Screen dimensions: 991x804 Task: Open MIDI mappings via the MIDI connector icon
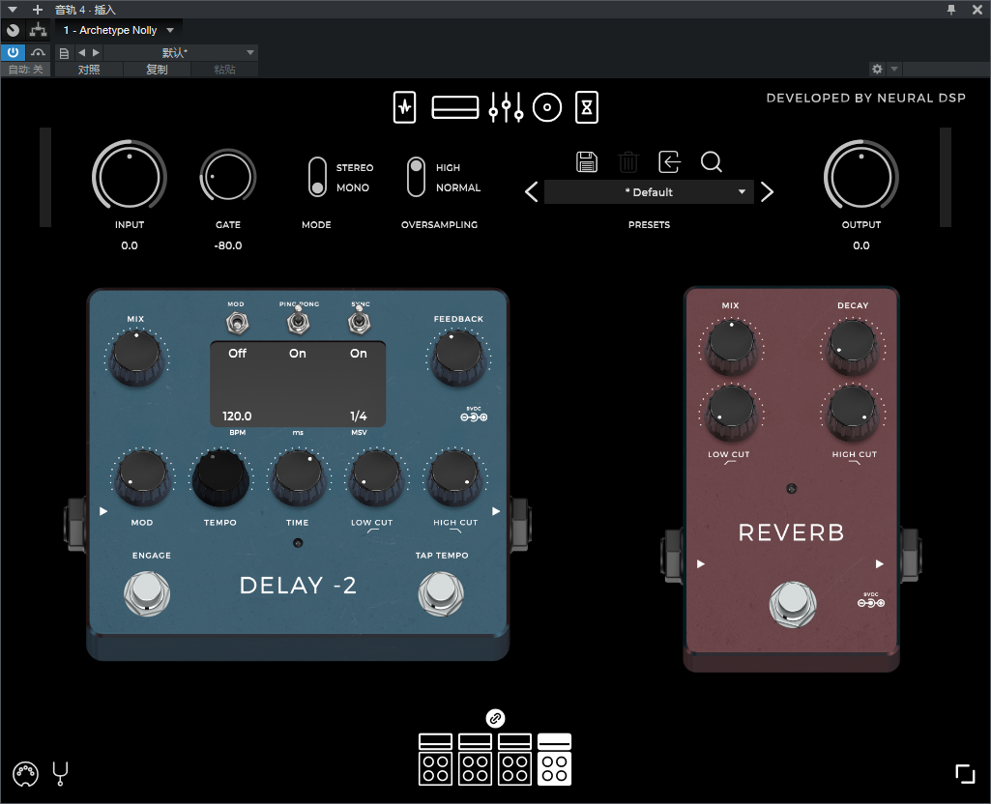pyautogui.click(x=25, y=774)
